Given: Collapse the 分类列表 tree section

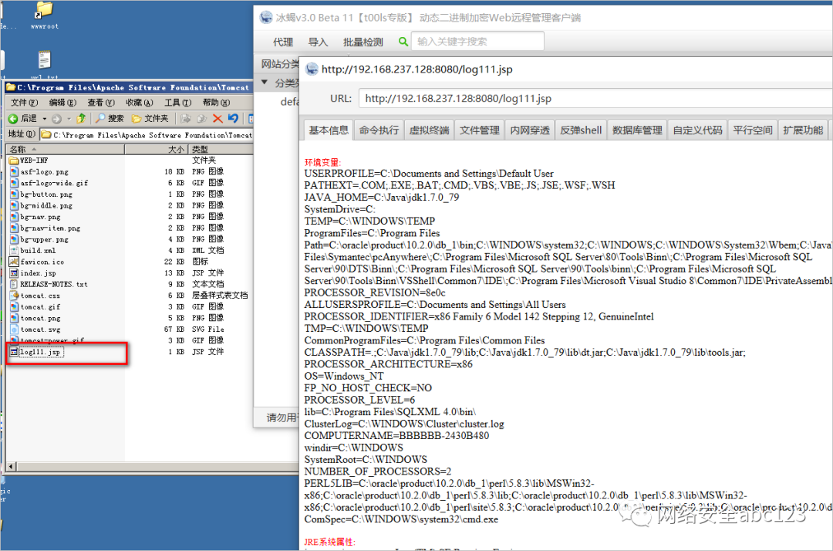Looking at the screenshot, I should pos(265,83).
